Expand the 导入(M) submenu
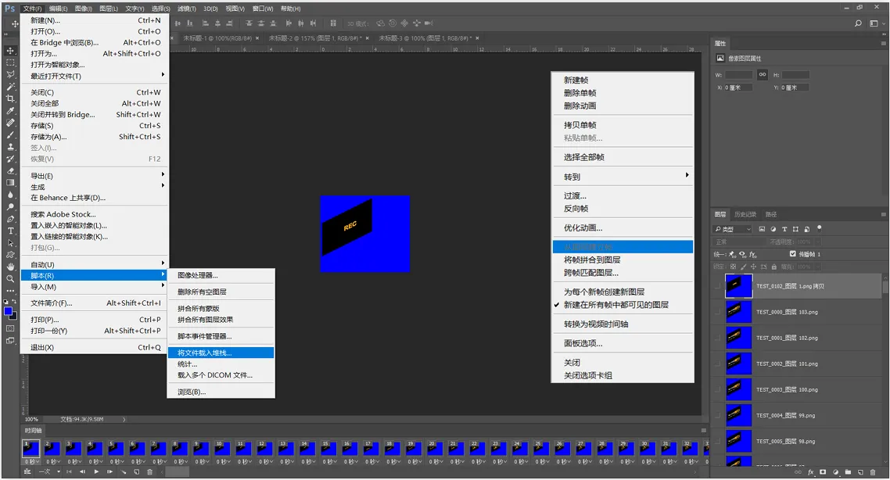 (95, 287)
